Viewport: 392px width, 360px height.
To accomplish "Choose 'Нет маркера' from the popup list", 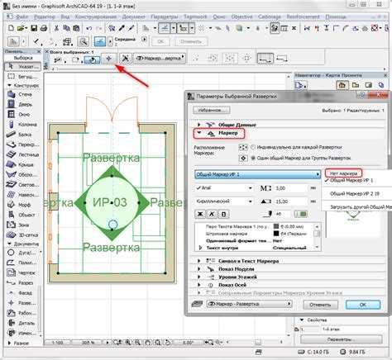I will tap(343, 173).
